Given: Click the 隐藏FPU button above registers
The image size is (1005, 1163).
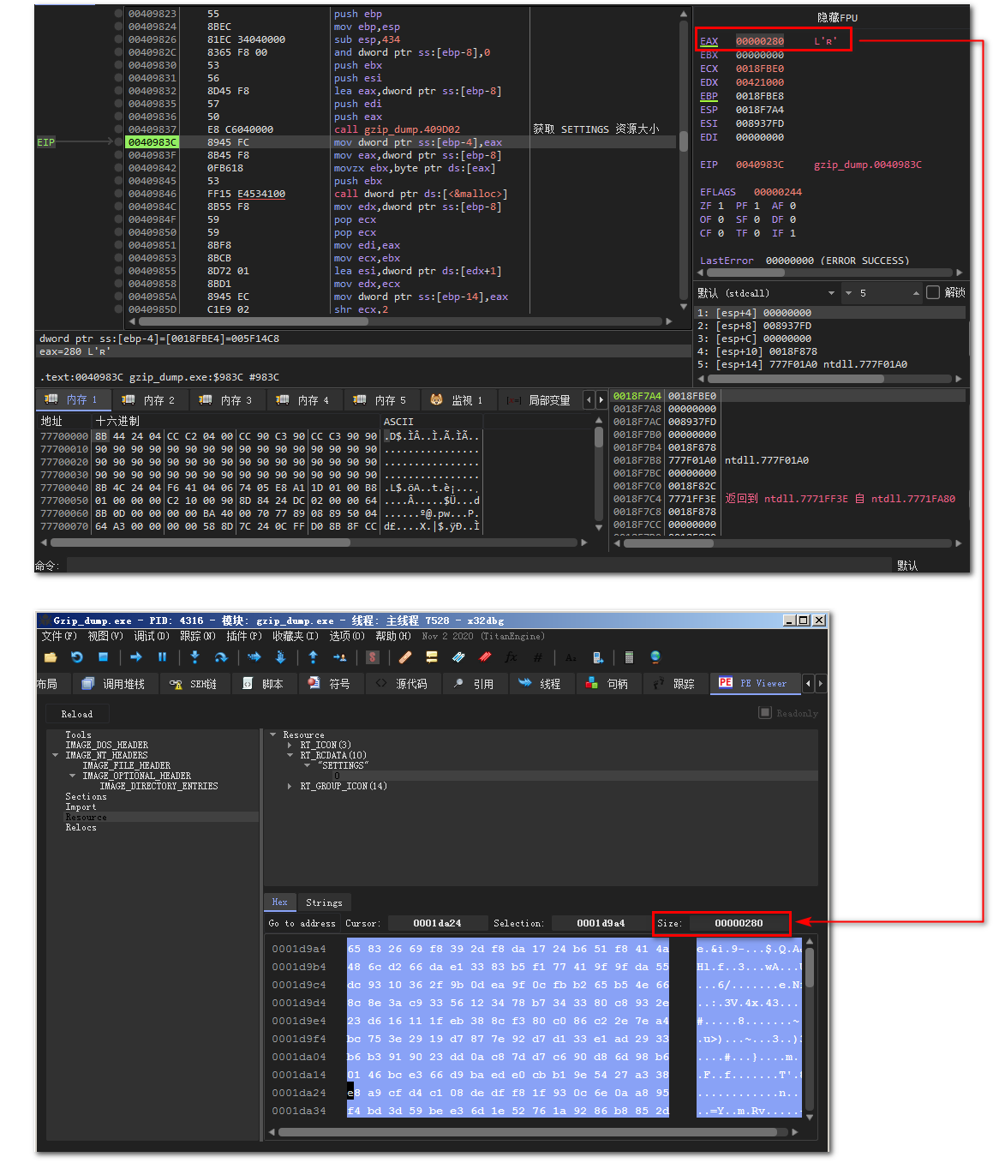Looking at the screenshot, I should pyautogui.click(x=837, y=17).
